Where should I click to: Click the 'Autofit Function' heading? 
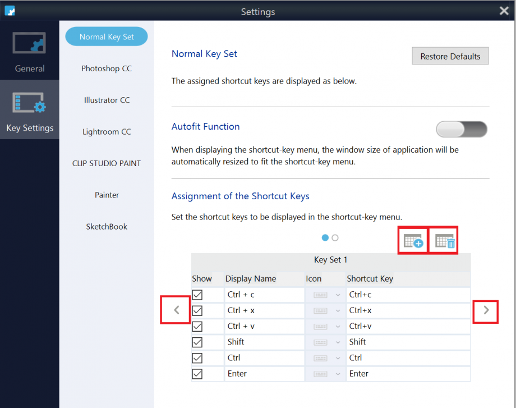click(205, 127)
